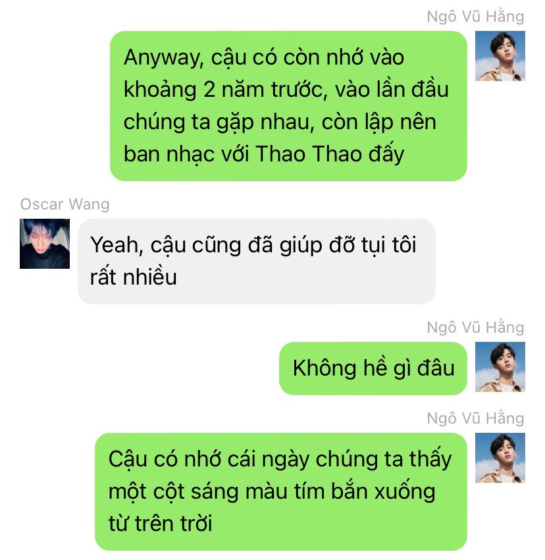The width and height of the screenshot is (545, 560).
Task: Click the Oscar Wang sender name
Action: coord(65,204)
